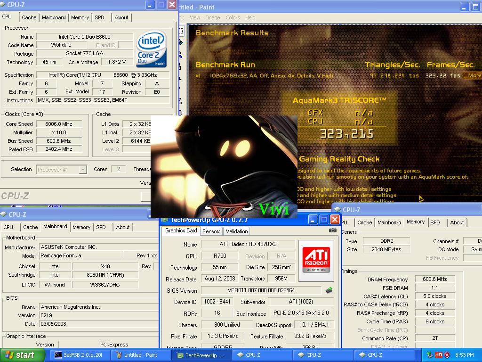Image resolution: width=482 pixels, height=362 pixels.
Task: Click the Core Voltage value 1.872 V
Action: pyautogui.click(x=117, y=62)
